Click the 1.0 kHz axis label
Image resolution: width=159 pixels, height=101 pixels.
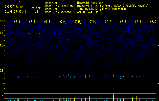coord(2,45)
